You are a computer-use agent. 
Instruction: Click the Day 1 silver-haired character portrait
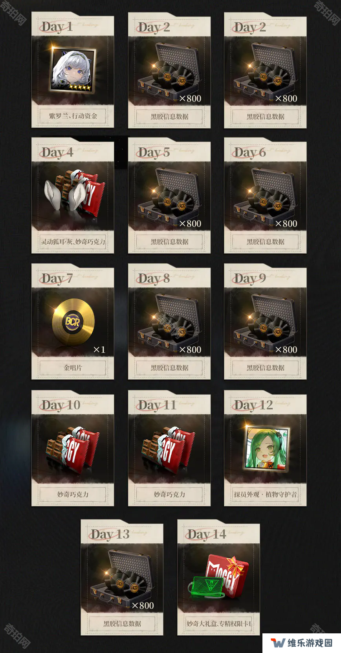coord(73,71)
